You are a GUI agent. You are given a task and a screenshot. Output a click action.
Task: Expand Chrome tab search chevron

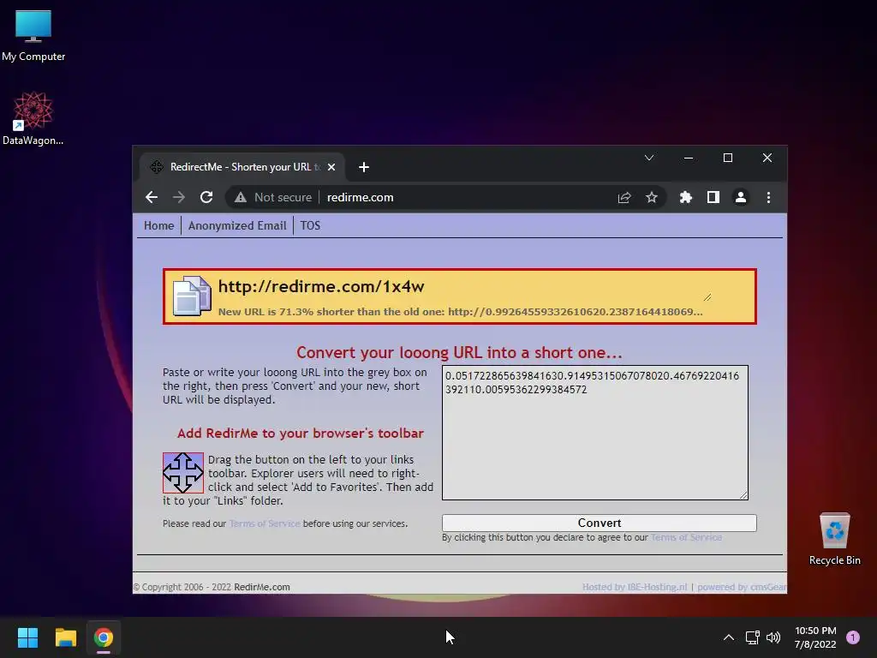click(649, 158)
